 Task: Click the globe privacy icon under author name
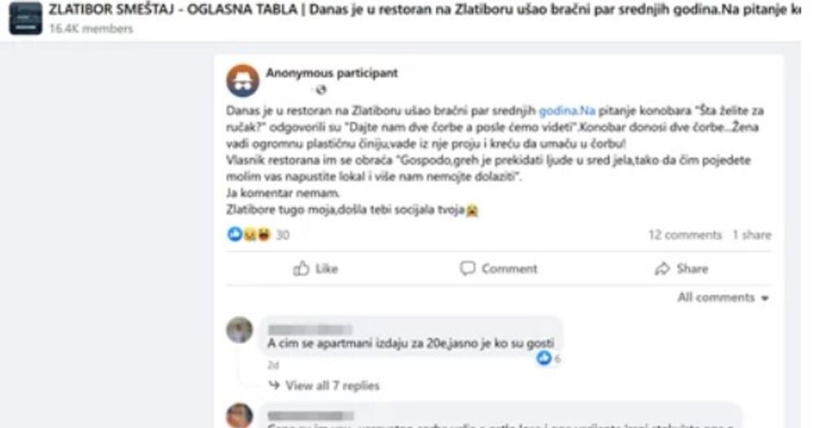[321, 90]
